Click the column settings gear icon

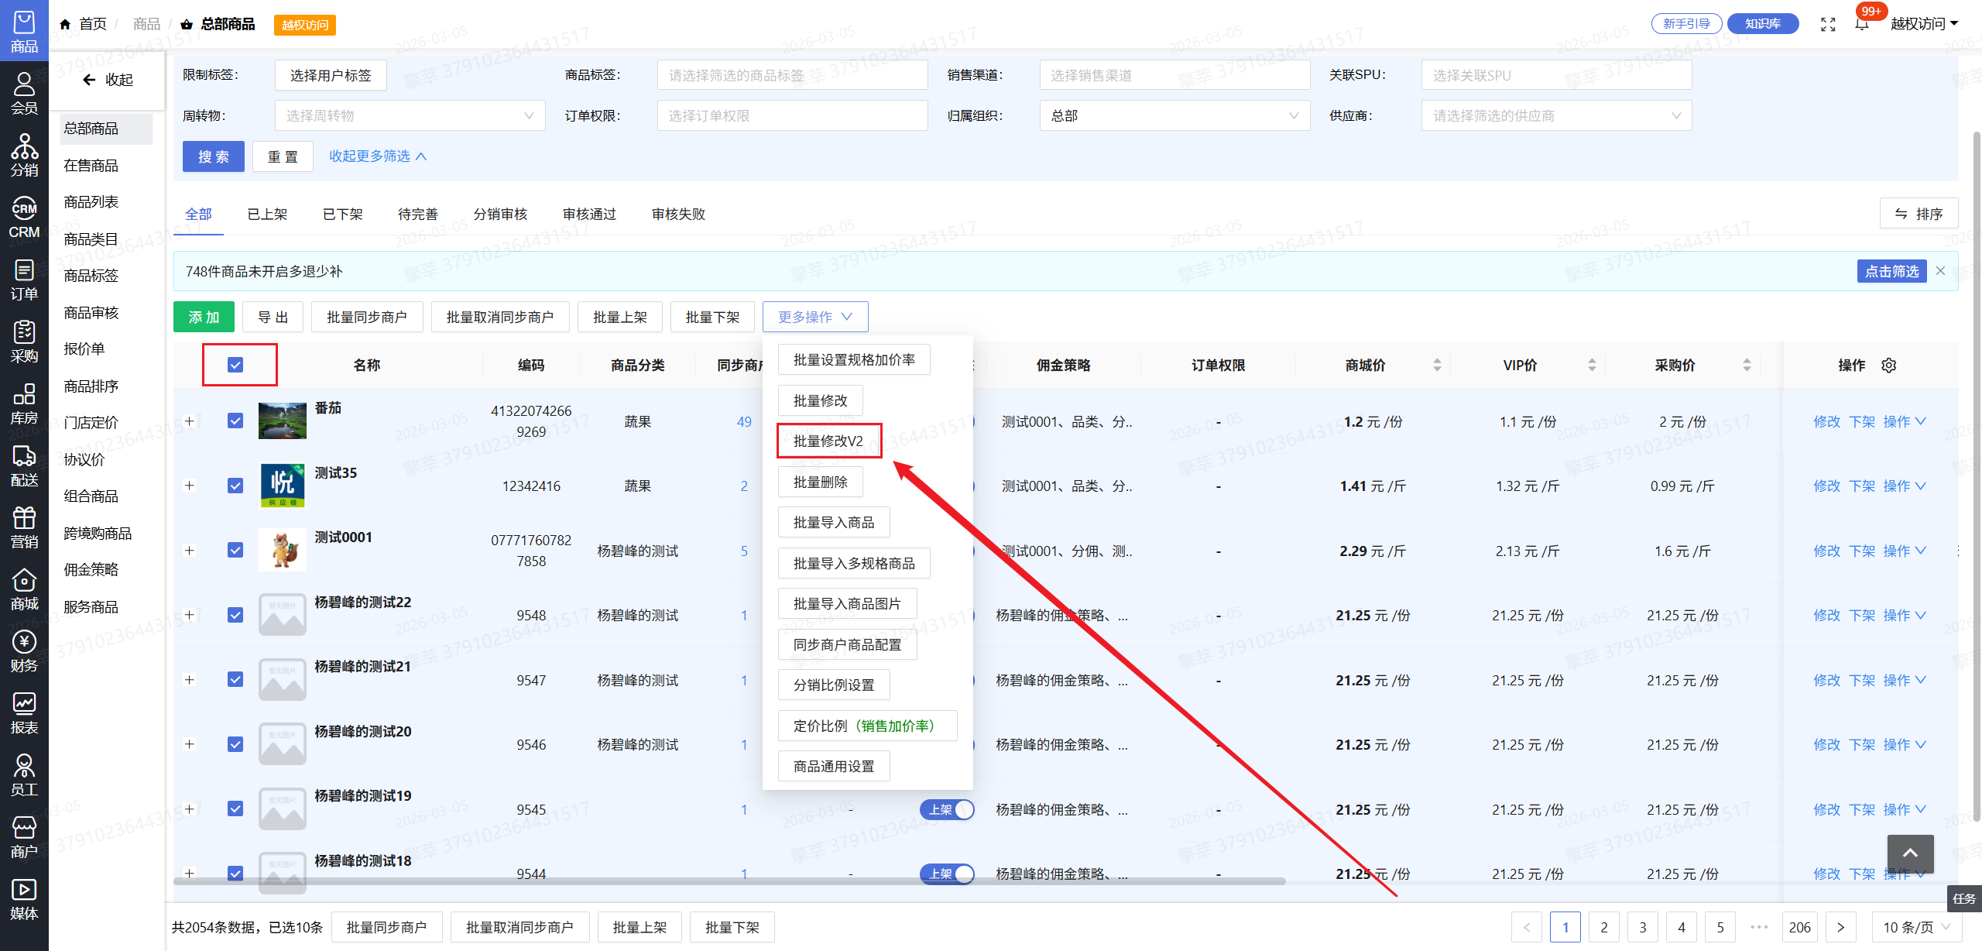[x=1889, y=366]
